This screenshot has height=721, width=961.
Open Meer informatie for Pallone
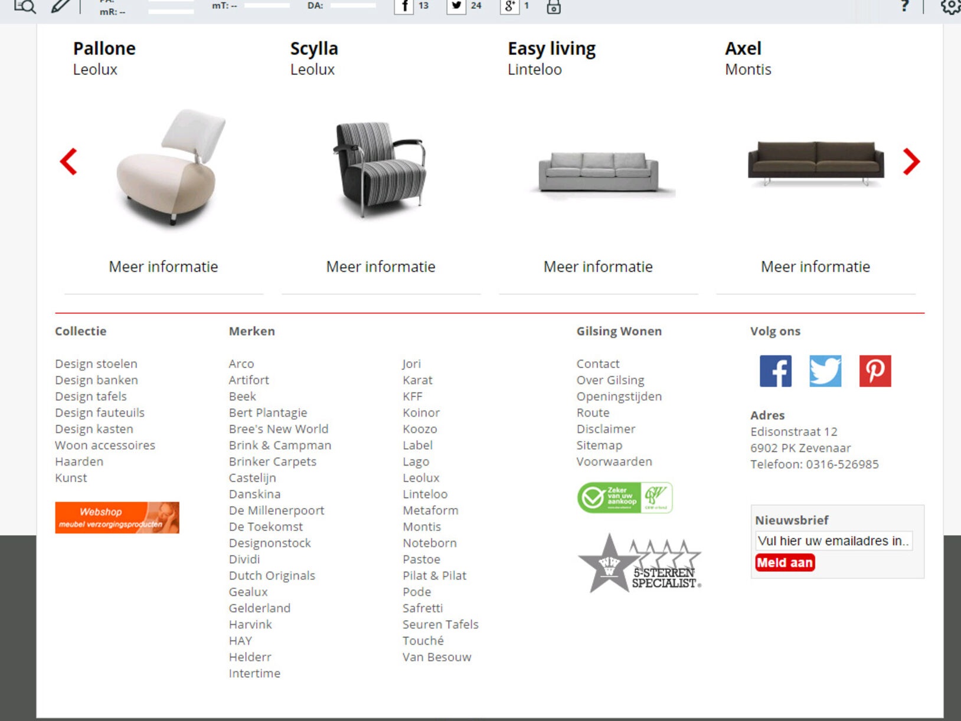coord(164,267)
